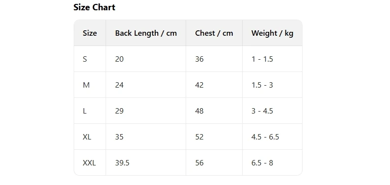This screenshot has width=390, height=185.
Task: Click the Back Length / cm header
Action: 146,33
